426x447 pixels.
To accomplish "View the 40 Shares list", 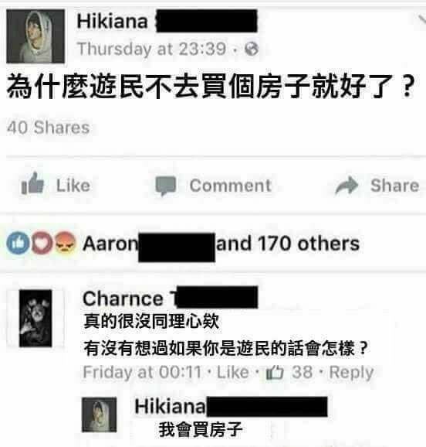I will pyautogui.click(x=49, y=128).
